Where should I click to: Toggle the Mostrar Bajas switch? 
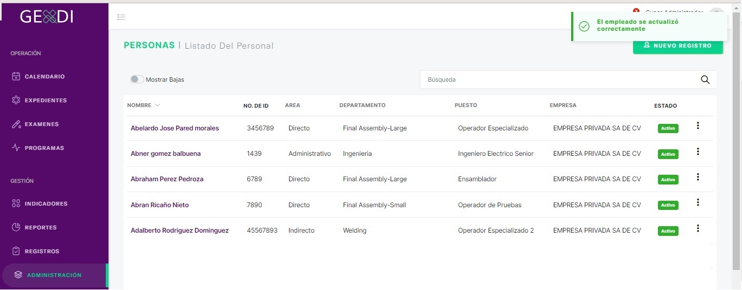137,80
